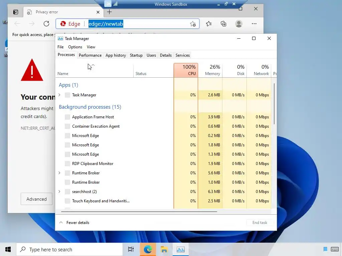This screenshot has height=256, width=342.
Task: Open Edge settings and more ellipsis
Action: (254, 24)
